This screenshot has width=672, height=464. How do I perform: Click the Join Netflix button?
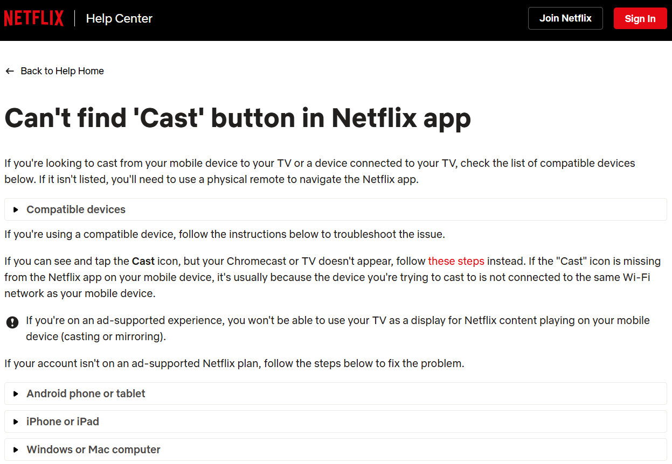point(565,18)
